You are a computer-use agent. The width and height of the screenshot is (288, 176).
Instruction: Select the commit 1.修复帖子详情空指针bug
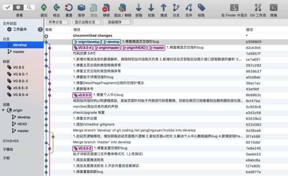point(166,77)
